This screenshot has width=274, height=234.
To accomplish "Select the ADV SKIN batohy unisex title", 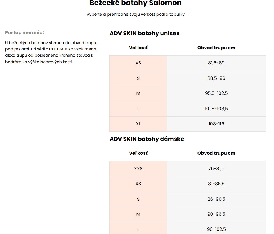I will 144,33.
